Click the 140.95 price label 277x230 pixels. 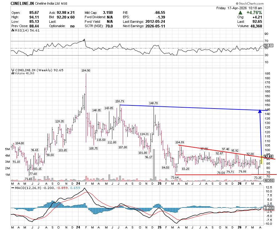pos(97,110)
